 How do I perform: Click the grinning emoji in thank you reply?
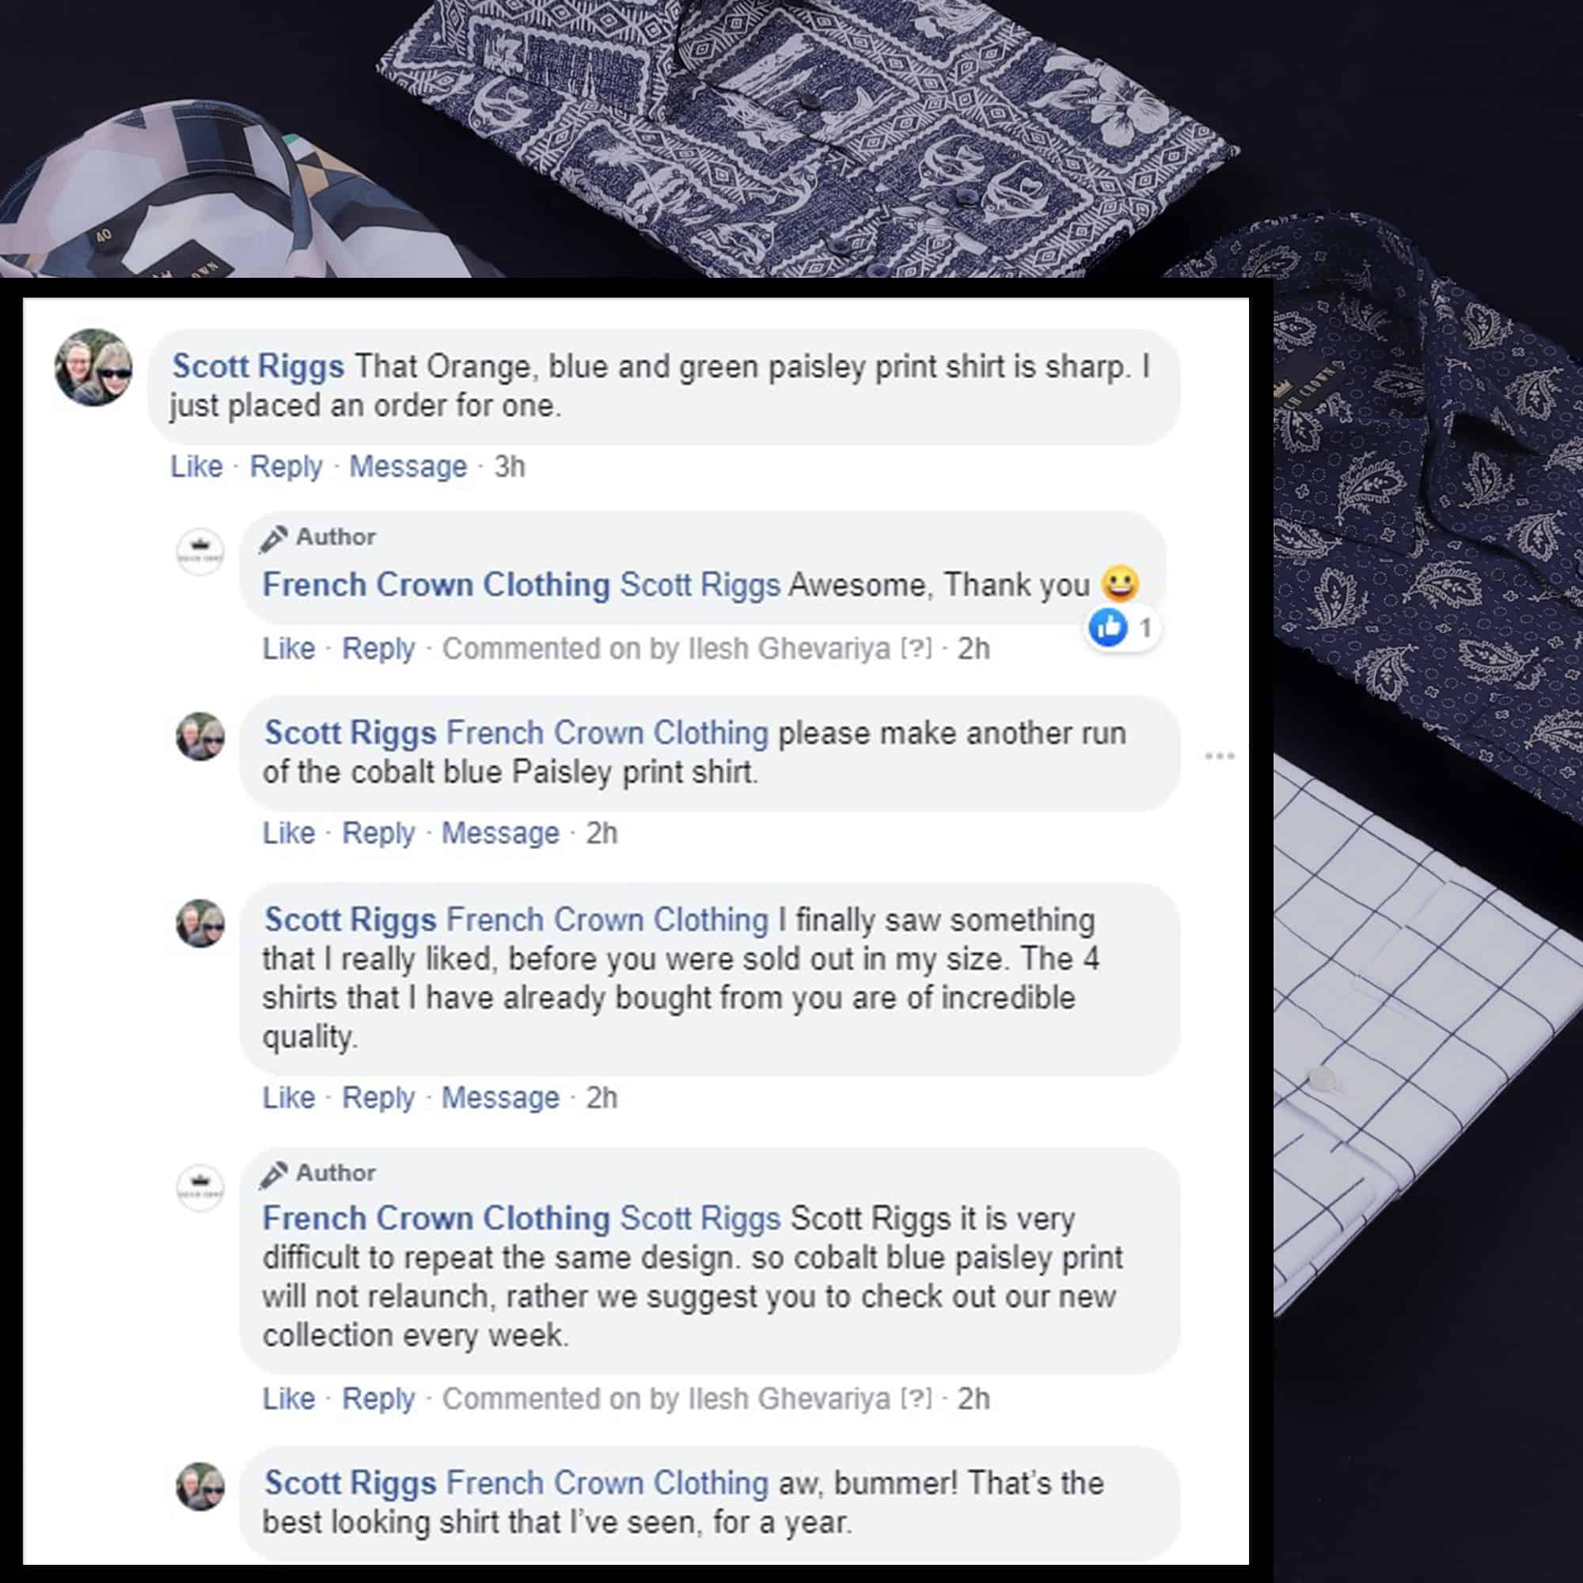tap(1120, 583)
